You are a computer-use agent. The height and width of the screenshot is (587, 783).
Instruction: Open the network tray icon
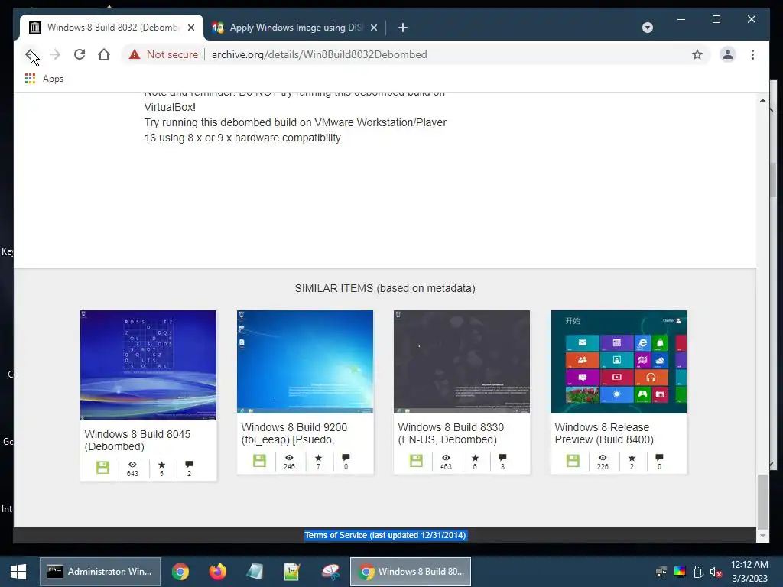[x=661, y=572]
